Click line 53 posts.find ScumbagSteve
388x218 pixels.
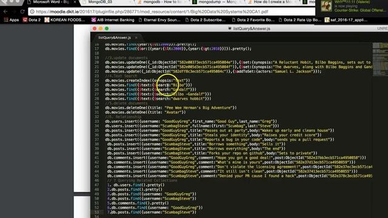pos(152,213)
